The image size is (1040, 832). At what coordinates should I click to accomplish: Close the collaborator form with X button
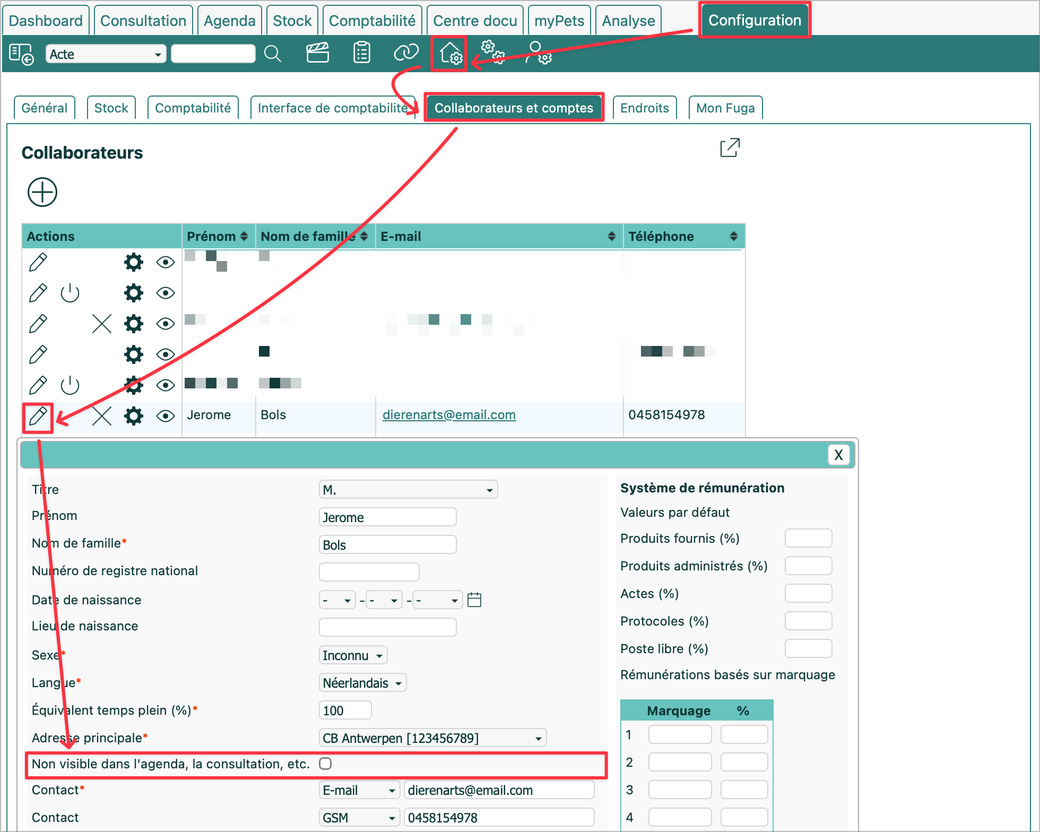(838, 455)
